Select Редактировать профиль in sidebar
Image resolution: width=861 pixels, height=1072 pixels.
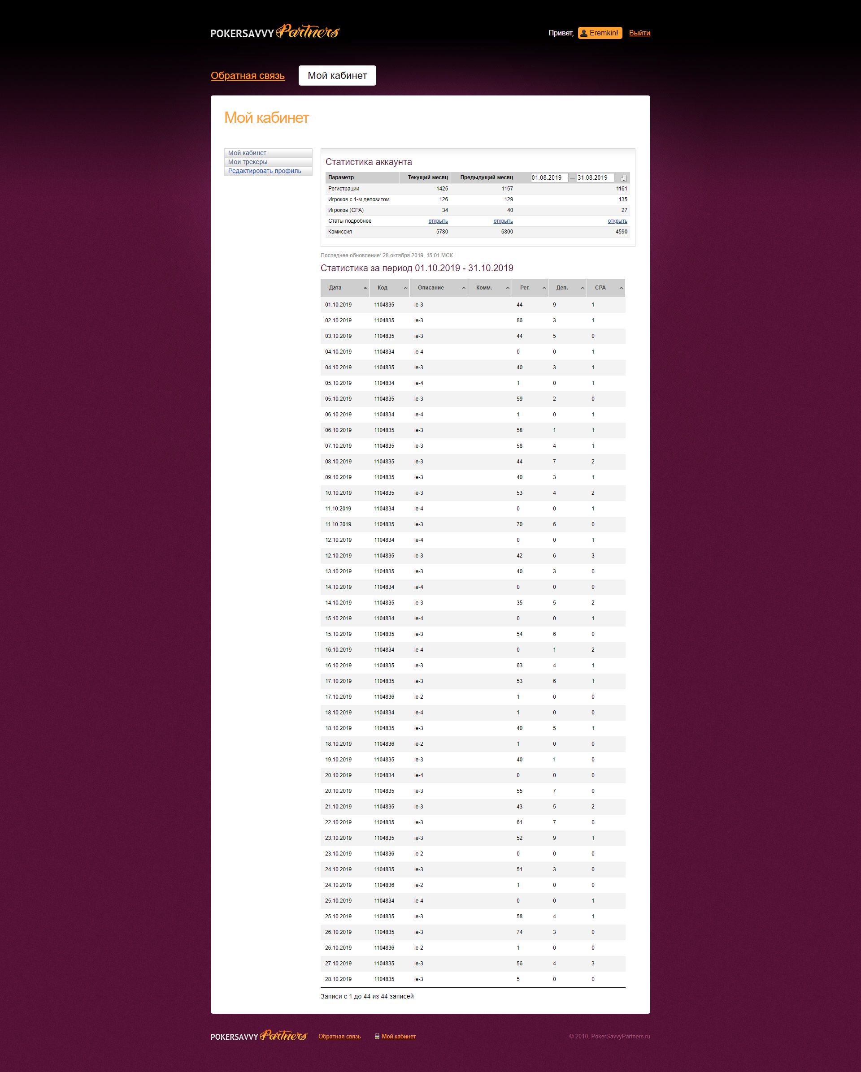click(x=265, y=171)
